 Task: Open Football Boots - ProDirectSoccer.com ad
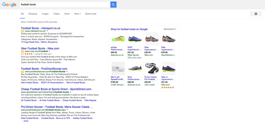pos(44,69)
